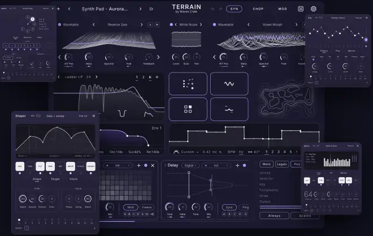The width and height of the screenshot is (373, 236).
Task: Toggle the White Noise power dot
Action: (171, 24)
